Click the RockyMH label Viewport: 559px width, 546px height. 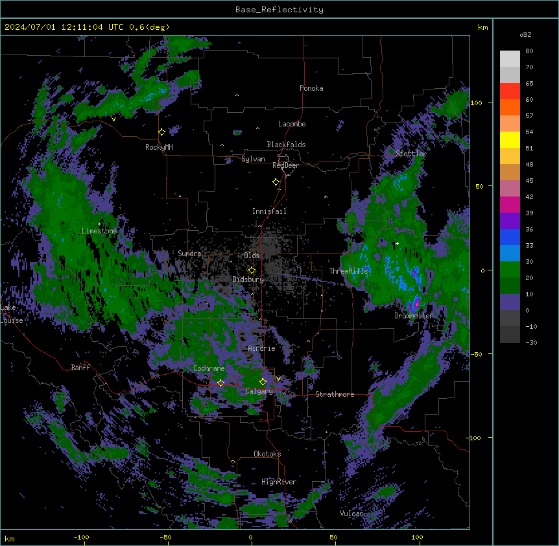coord(159,147)
